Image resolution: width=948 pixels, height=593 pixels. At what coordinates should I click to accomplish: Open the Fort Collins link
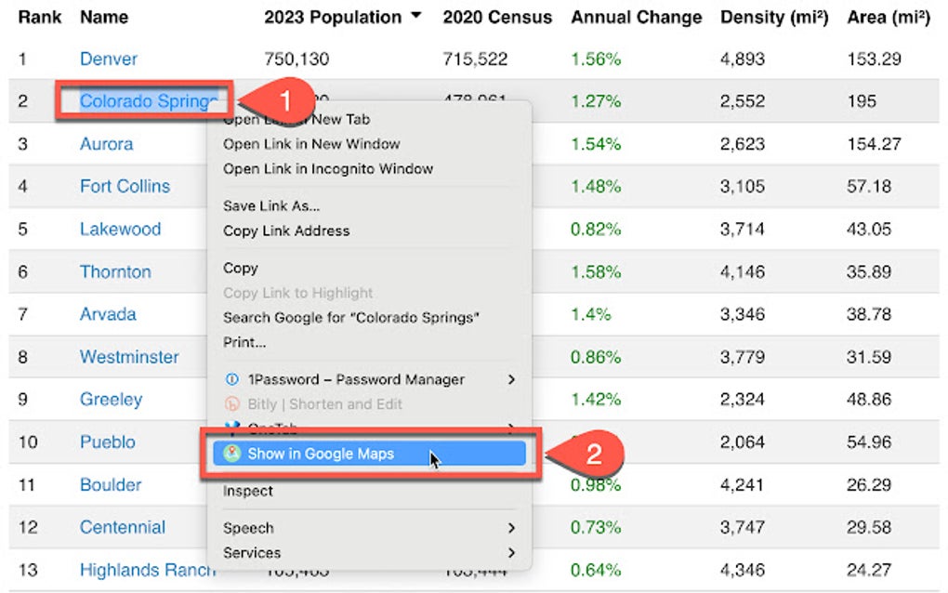125,186
